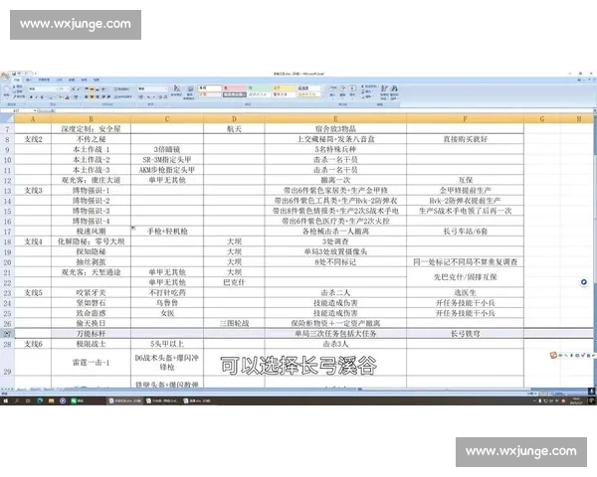Launch Microsoft Edge from the taskbar
Screen dimensions: 597x477
[40, 400]
